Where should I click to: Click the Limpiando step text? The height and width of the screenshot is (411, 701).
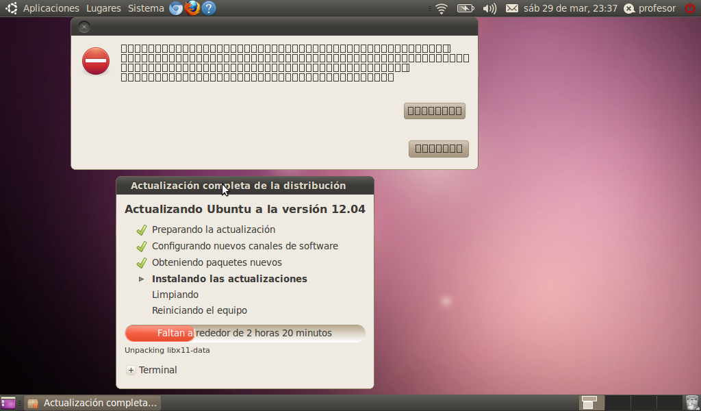click(x=175, y=295)
